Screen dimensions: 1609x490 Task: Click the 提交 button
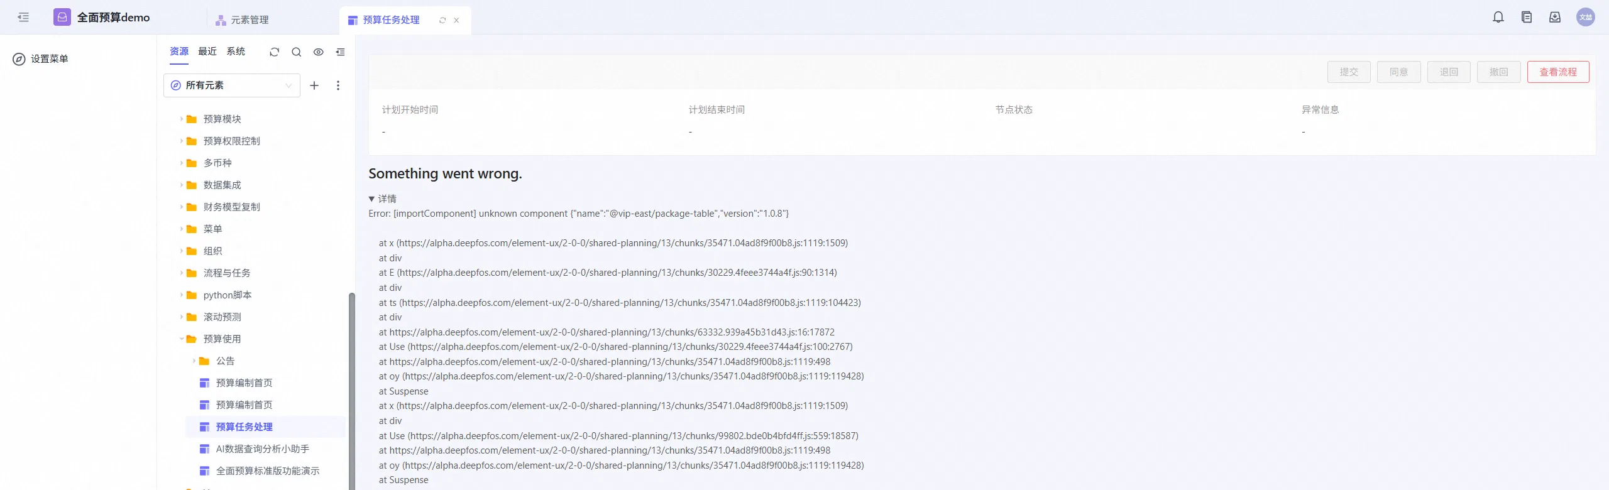(1349, 72)
